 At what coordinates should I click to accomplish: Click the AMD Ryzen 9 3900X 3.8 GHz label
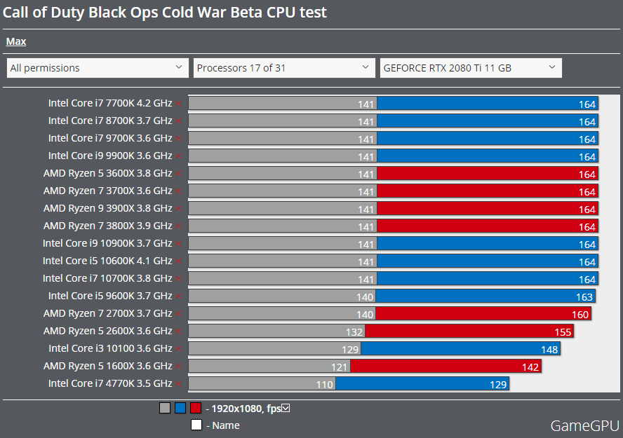tap(107, 208)
